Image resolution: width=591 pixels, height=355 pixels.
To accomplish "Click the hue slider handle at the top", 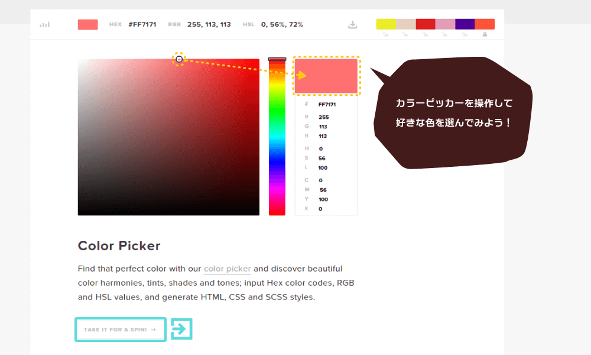I will [277, 59].
